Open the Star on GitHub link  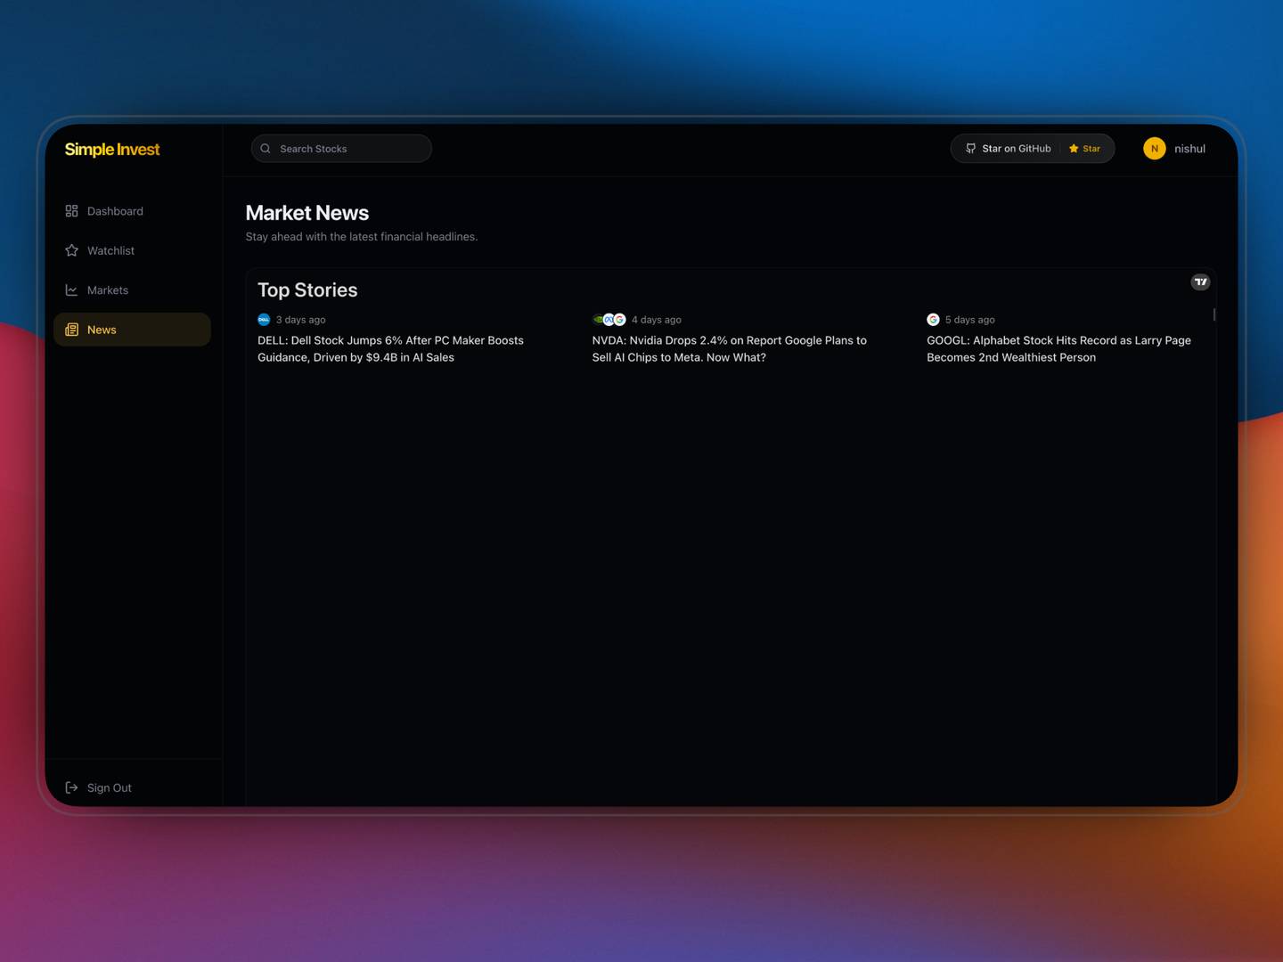coord(1008,149)
